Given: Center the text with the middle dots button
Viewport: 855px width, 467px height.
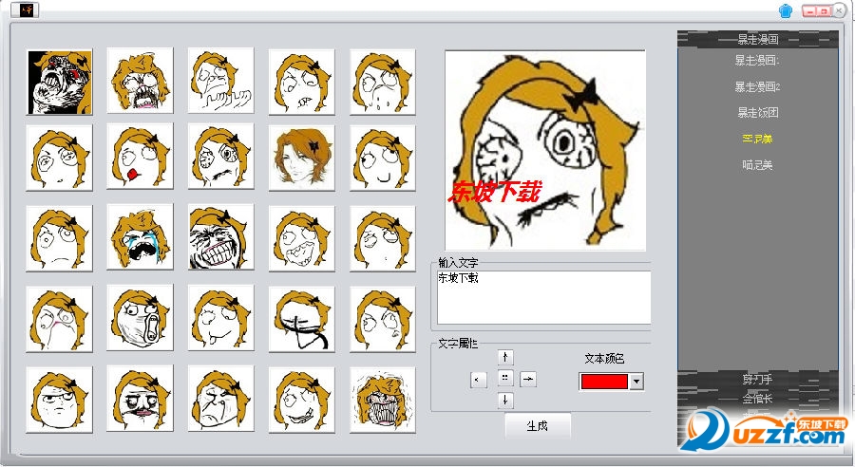Looking at the screenshot, I should click(505, 378).
